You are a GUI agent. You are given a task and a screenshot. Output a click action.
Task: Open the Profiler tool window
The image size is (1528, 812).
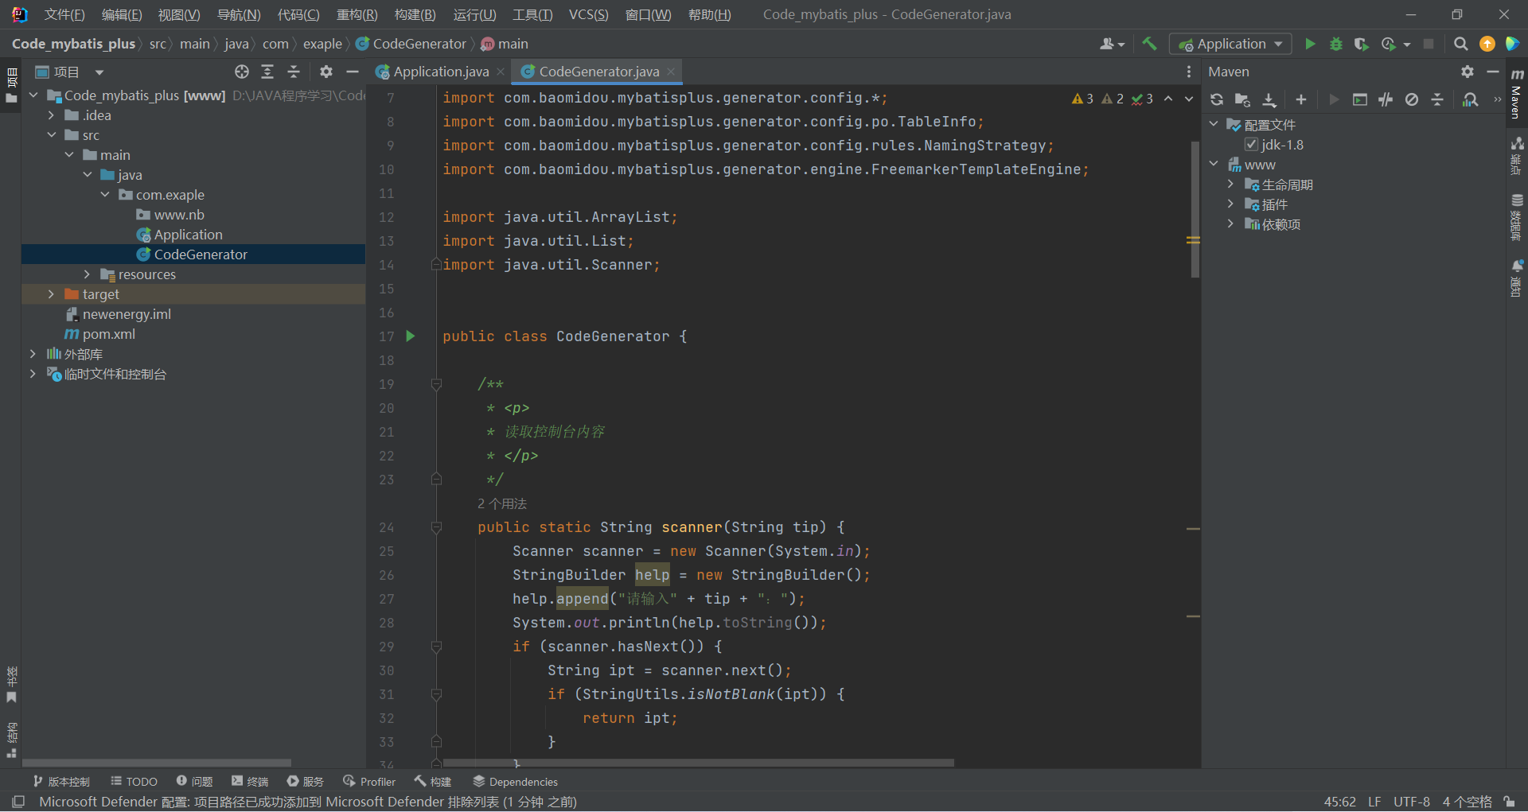coord(369,782)
